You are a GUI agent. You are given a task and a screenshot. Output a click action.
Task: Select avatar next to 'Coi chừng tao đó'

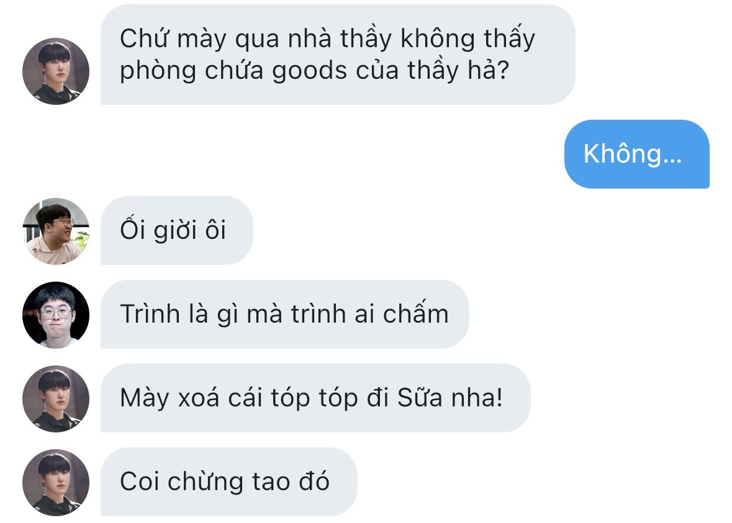tap(55, 483)
